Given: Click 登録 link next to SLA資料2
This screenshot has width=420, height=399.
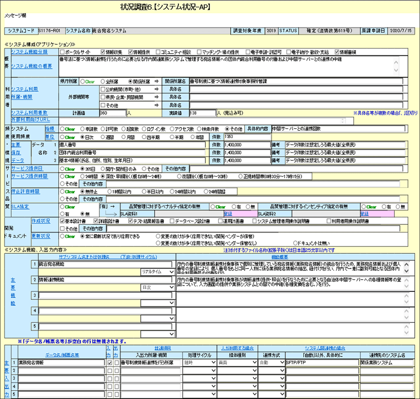Looking at the screenshot, I should click(365, 214).
